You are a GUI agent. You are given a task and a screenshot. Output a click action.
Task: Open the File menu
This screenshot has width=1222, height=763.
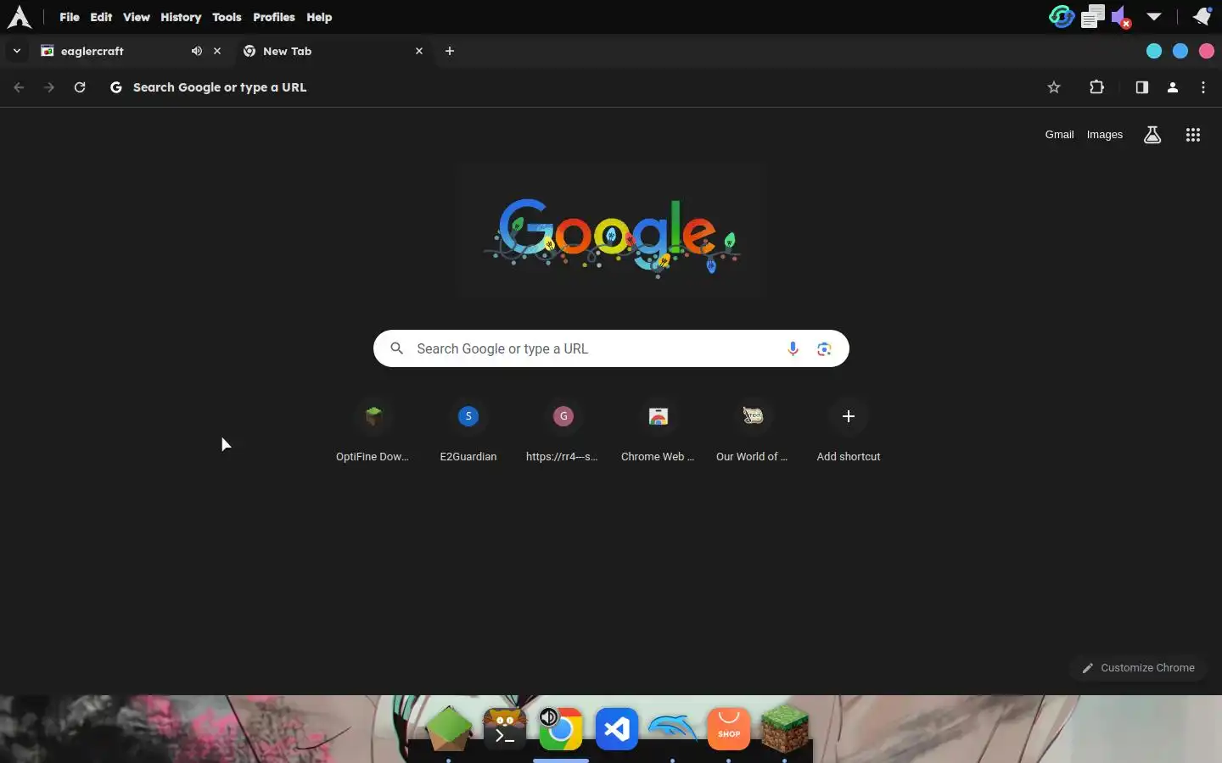[x=70, y=17]
